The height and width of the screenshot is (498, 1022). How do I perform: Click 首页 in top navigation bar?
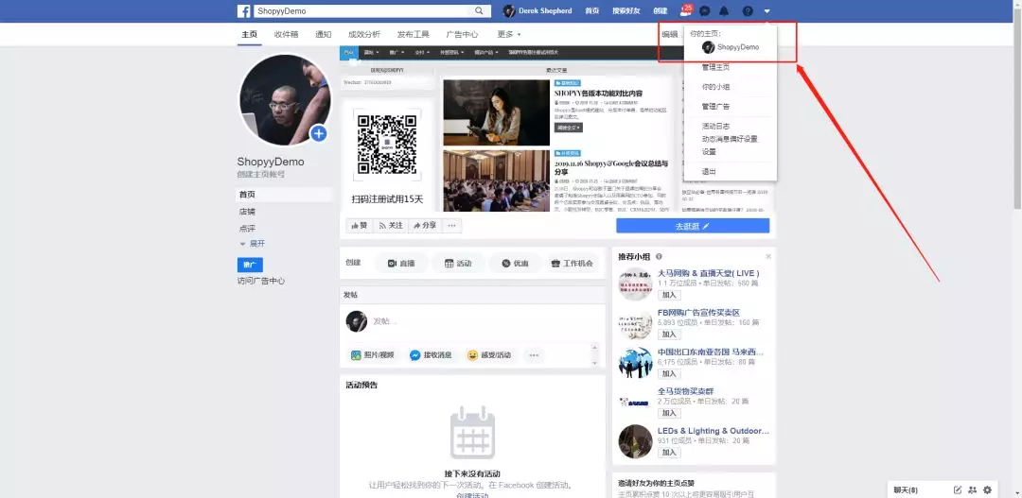pos(591,11)
